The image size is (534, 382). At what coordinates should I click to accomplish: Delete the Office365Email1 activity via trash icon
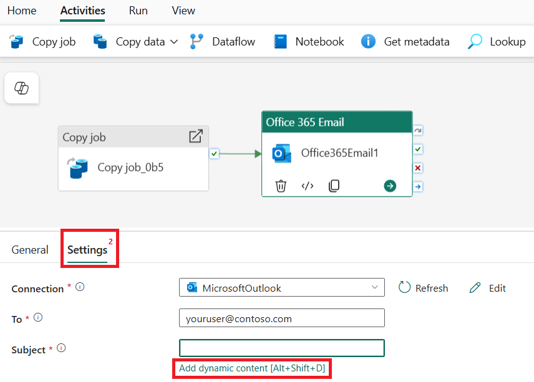[x=281, y=186]
